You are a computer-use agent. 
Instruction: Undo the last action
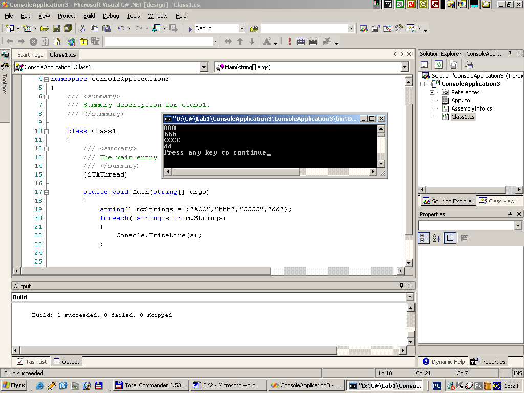tap(121, 29)
